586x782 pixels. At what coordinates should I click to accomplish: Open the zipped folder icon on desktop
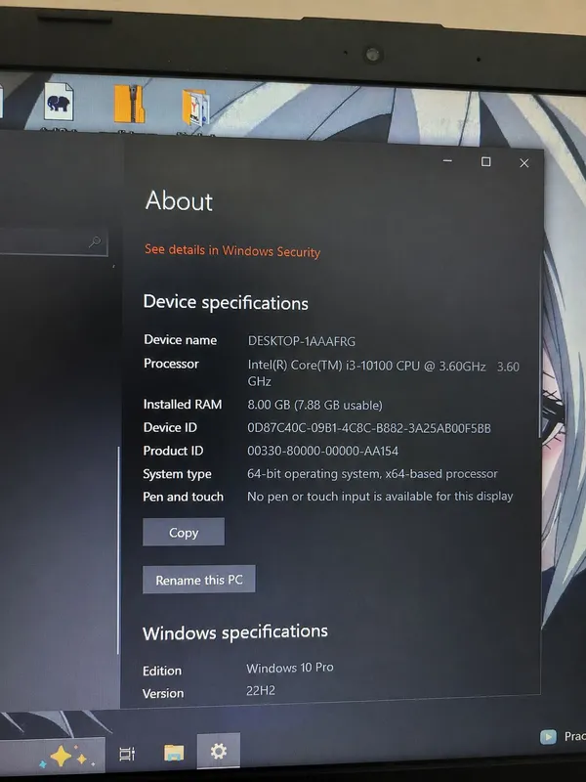pyautogui.click(x=129, y=104)
